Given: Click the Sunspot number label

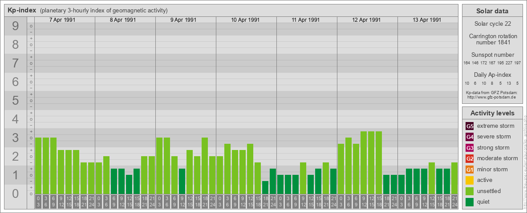Looking at the screenshot, I should coord(492,55).
